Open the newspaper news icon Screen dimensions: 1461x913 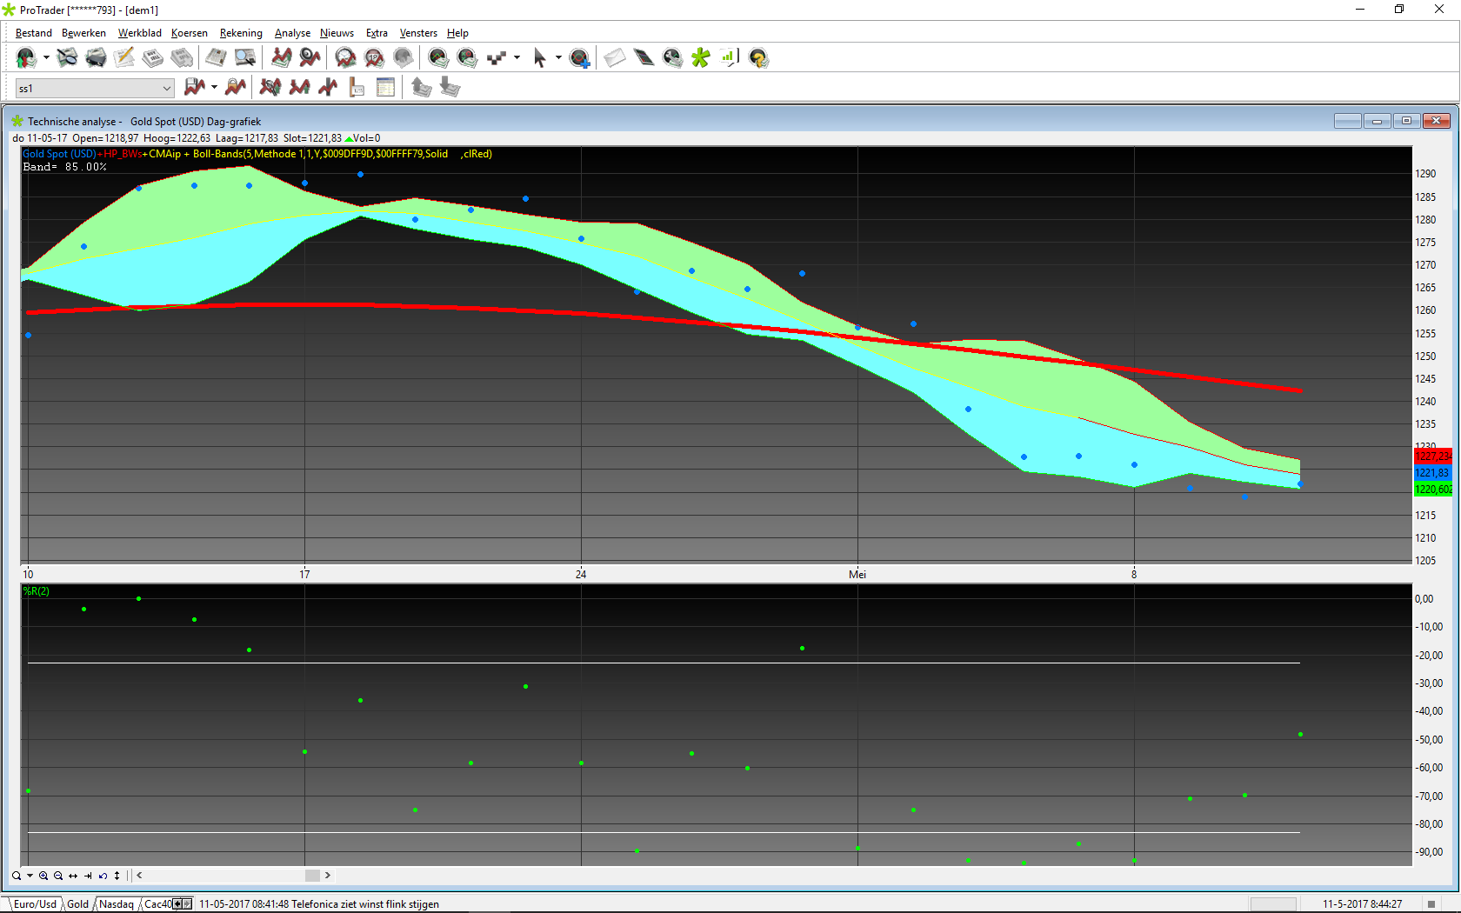pos(216,58)
